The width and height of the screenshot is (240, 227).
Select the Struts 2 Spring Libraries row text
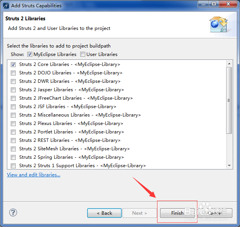tap(71, 157)
